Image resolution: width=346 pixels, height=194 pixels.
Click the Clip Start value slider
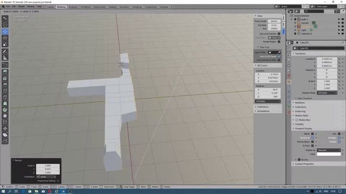[274, 25]
